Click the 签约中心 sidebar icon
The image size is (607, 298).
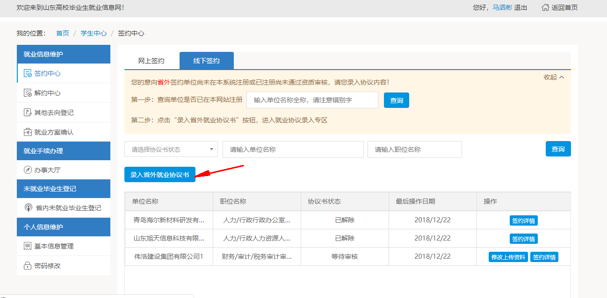(28, 73)
